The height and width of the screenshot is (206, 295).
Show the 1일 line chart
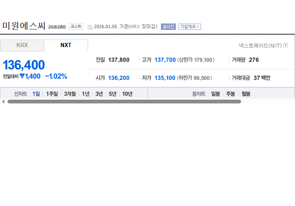click(36, 94)
